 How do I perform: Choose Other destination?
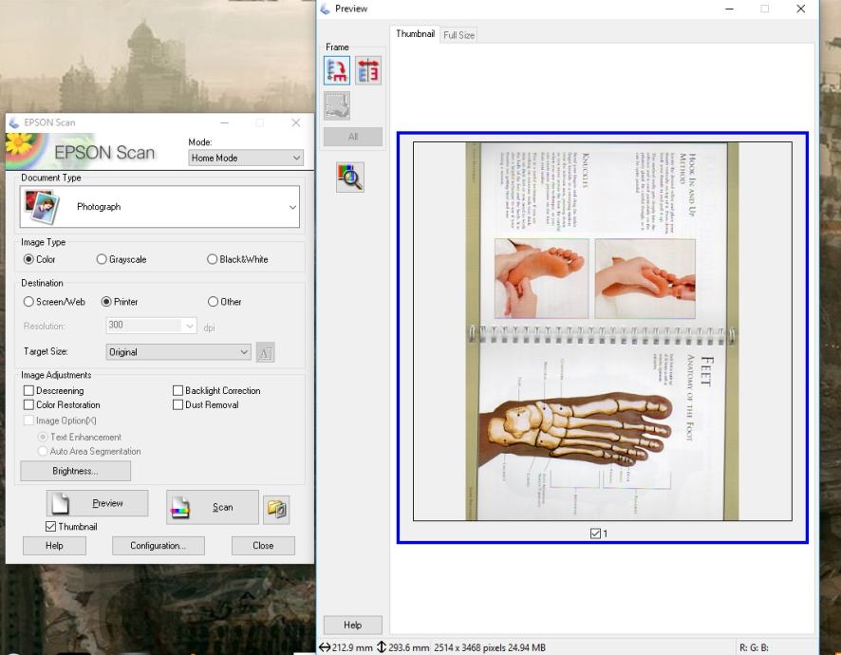pyautogui.click(x=224, y=302)
